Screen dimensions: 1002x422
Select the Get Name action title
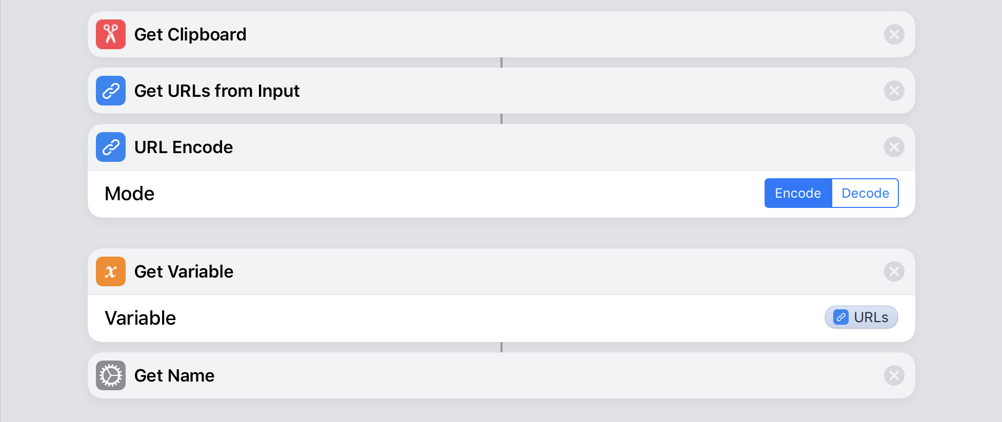[174, 375]
